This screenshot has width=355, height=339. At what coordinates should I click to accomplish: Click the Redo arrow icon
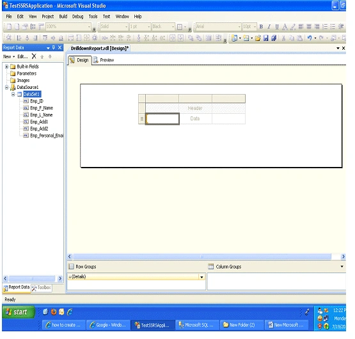[x=321, y=38]
